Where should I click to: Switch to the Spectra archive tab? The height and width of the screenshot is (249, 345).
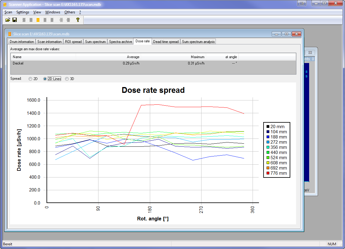click(x=121, y=42)
